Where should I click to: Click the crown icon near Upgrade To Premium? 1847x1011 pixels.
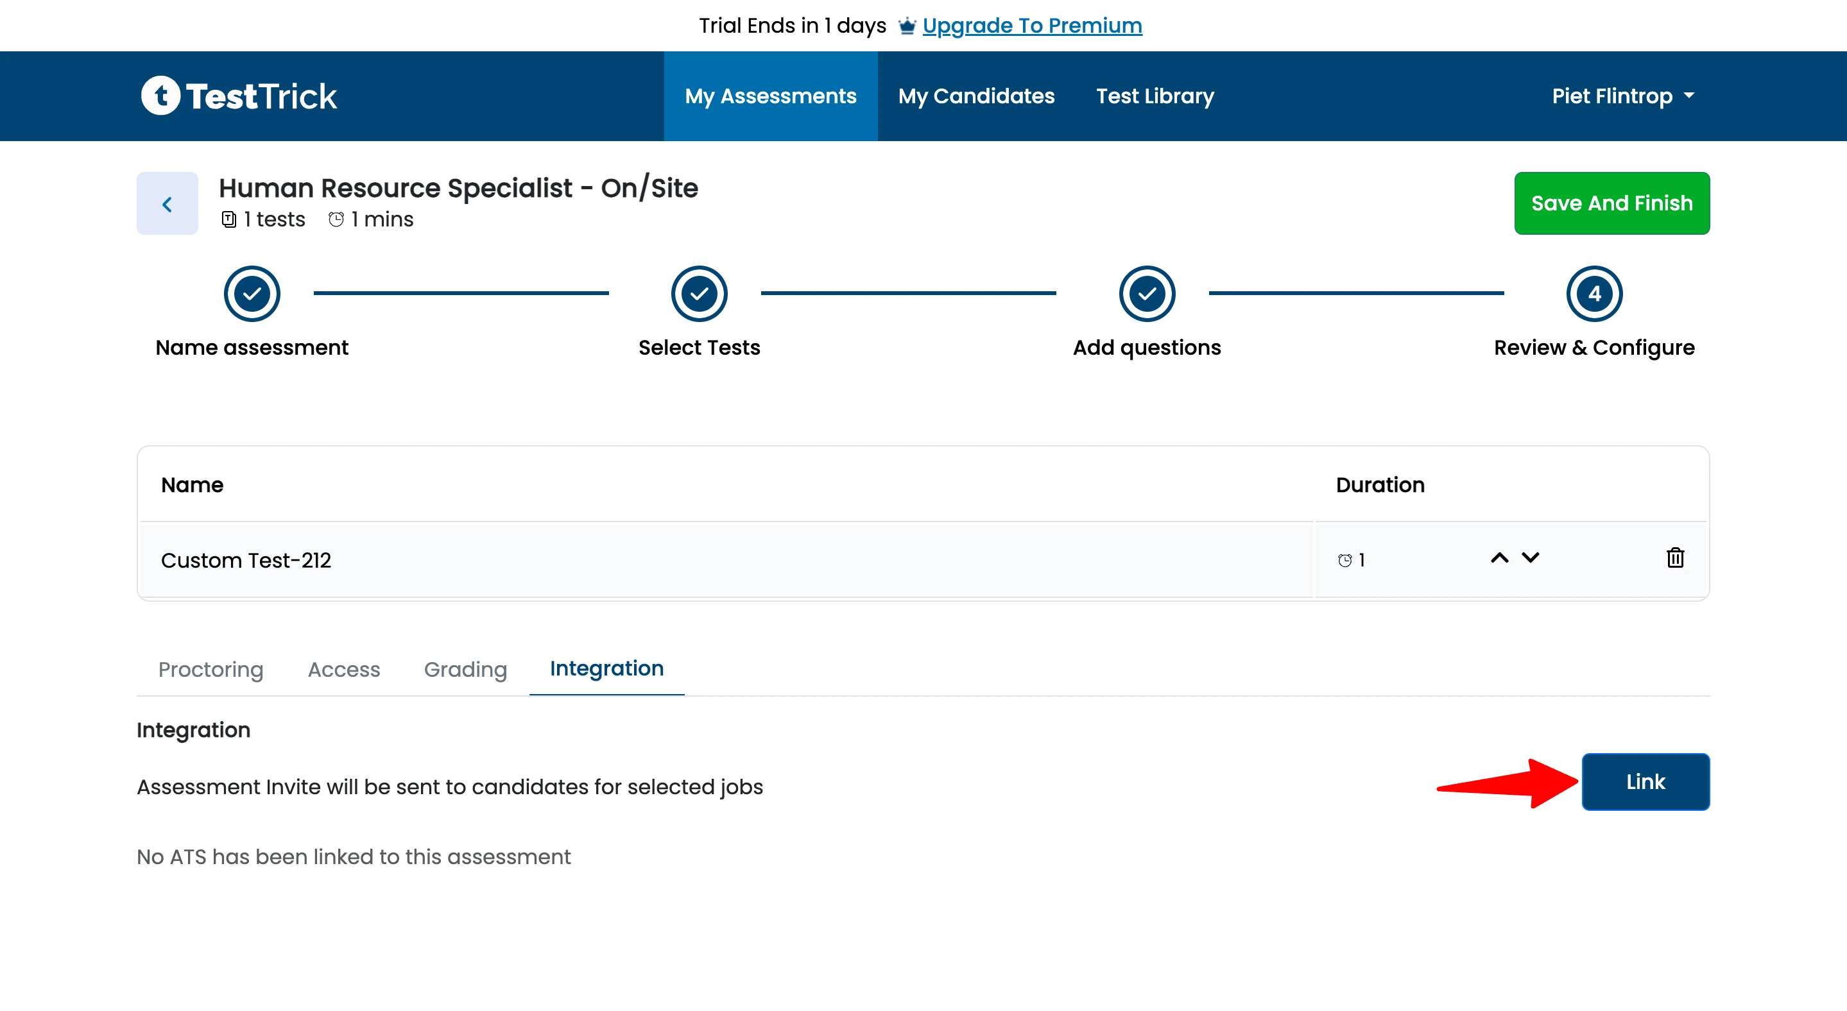(x=906, y=25)
